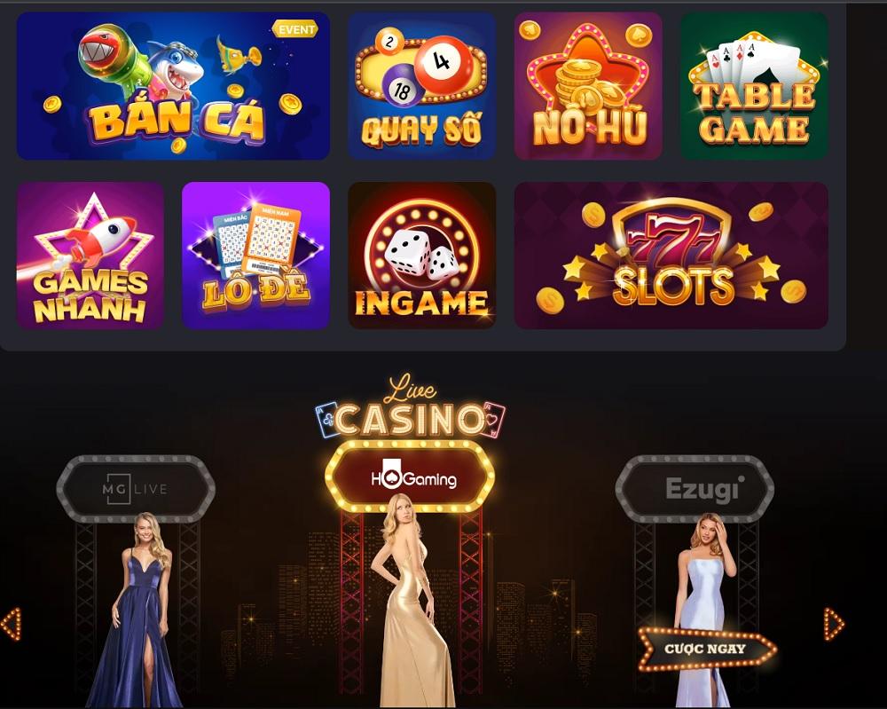Switch to Ezugi provider sign
The width and height of the screenshot is (887, 709).
pos(695,489)
